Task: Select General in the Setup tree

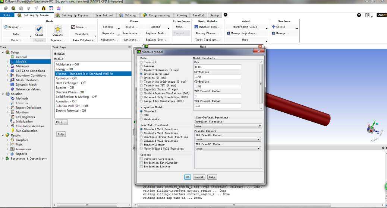Action: 21,57
